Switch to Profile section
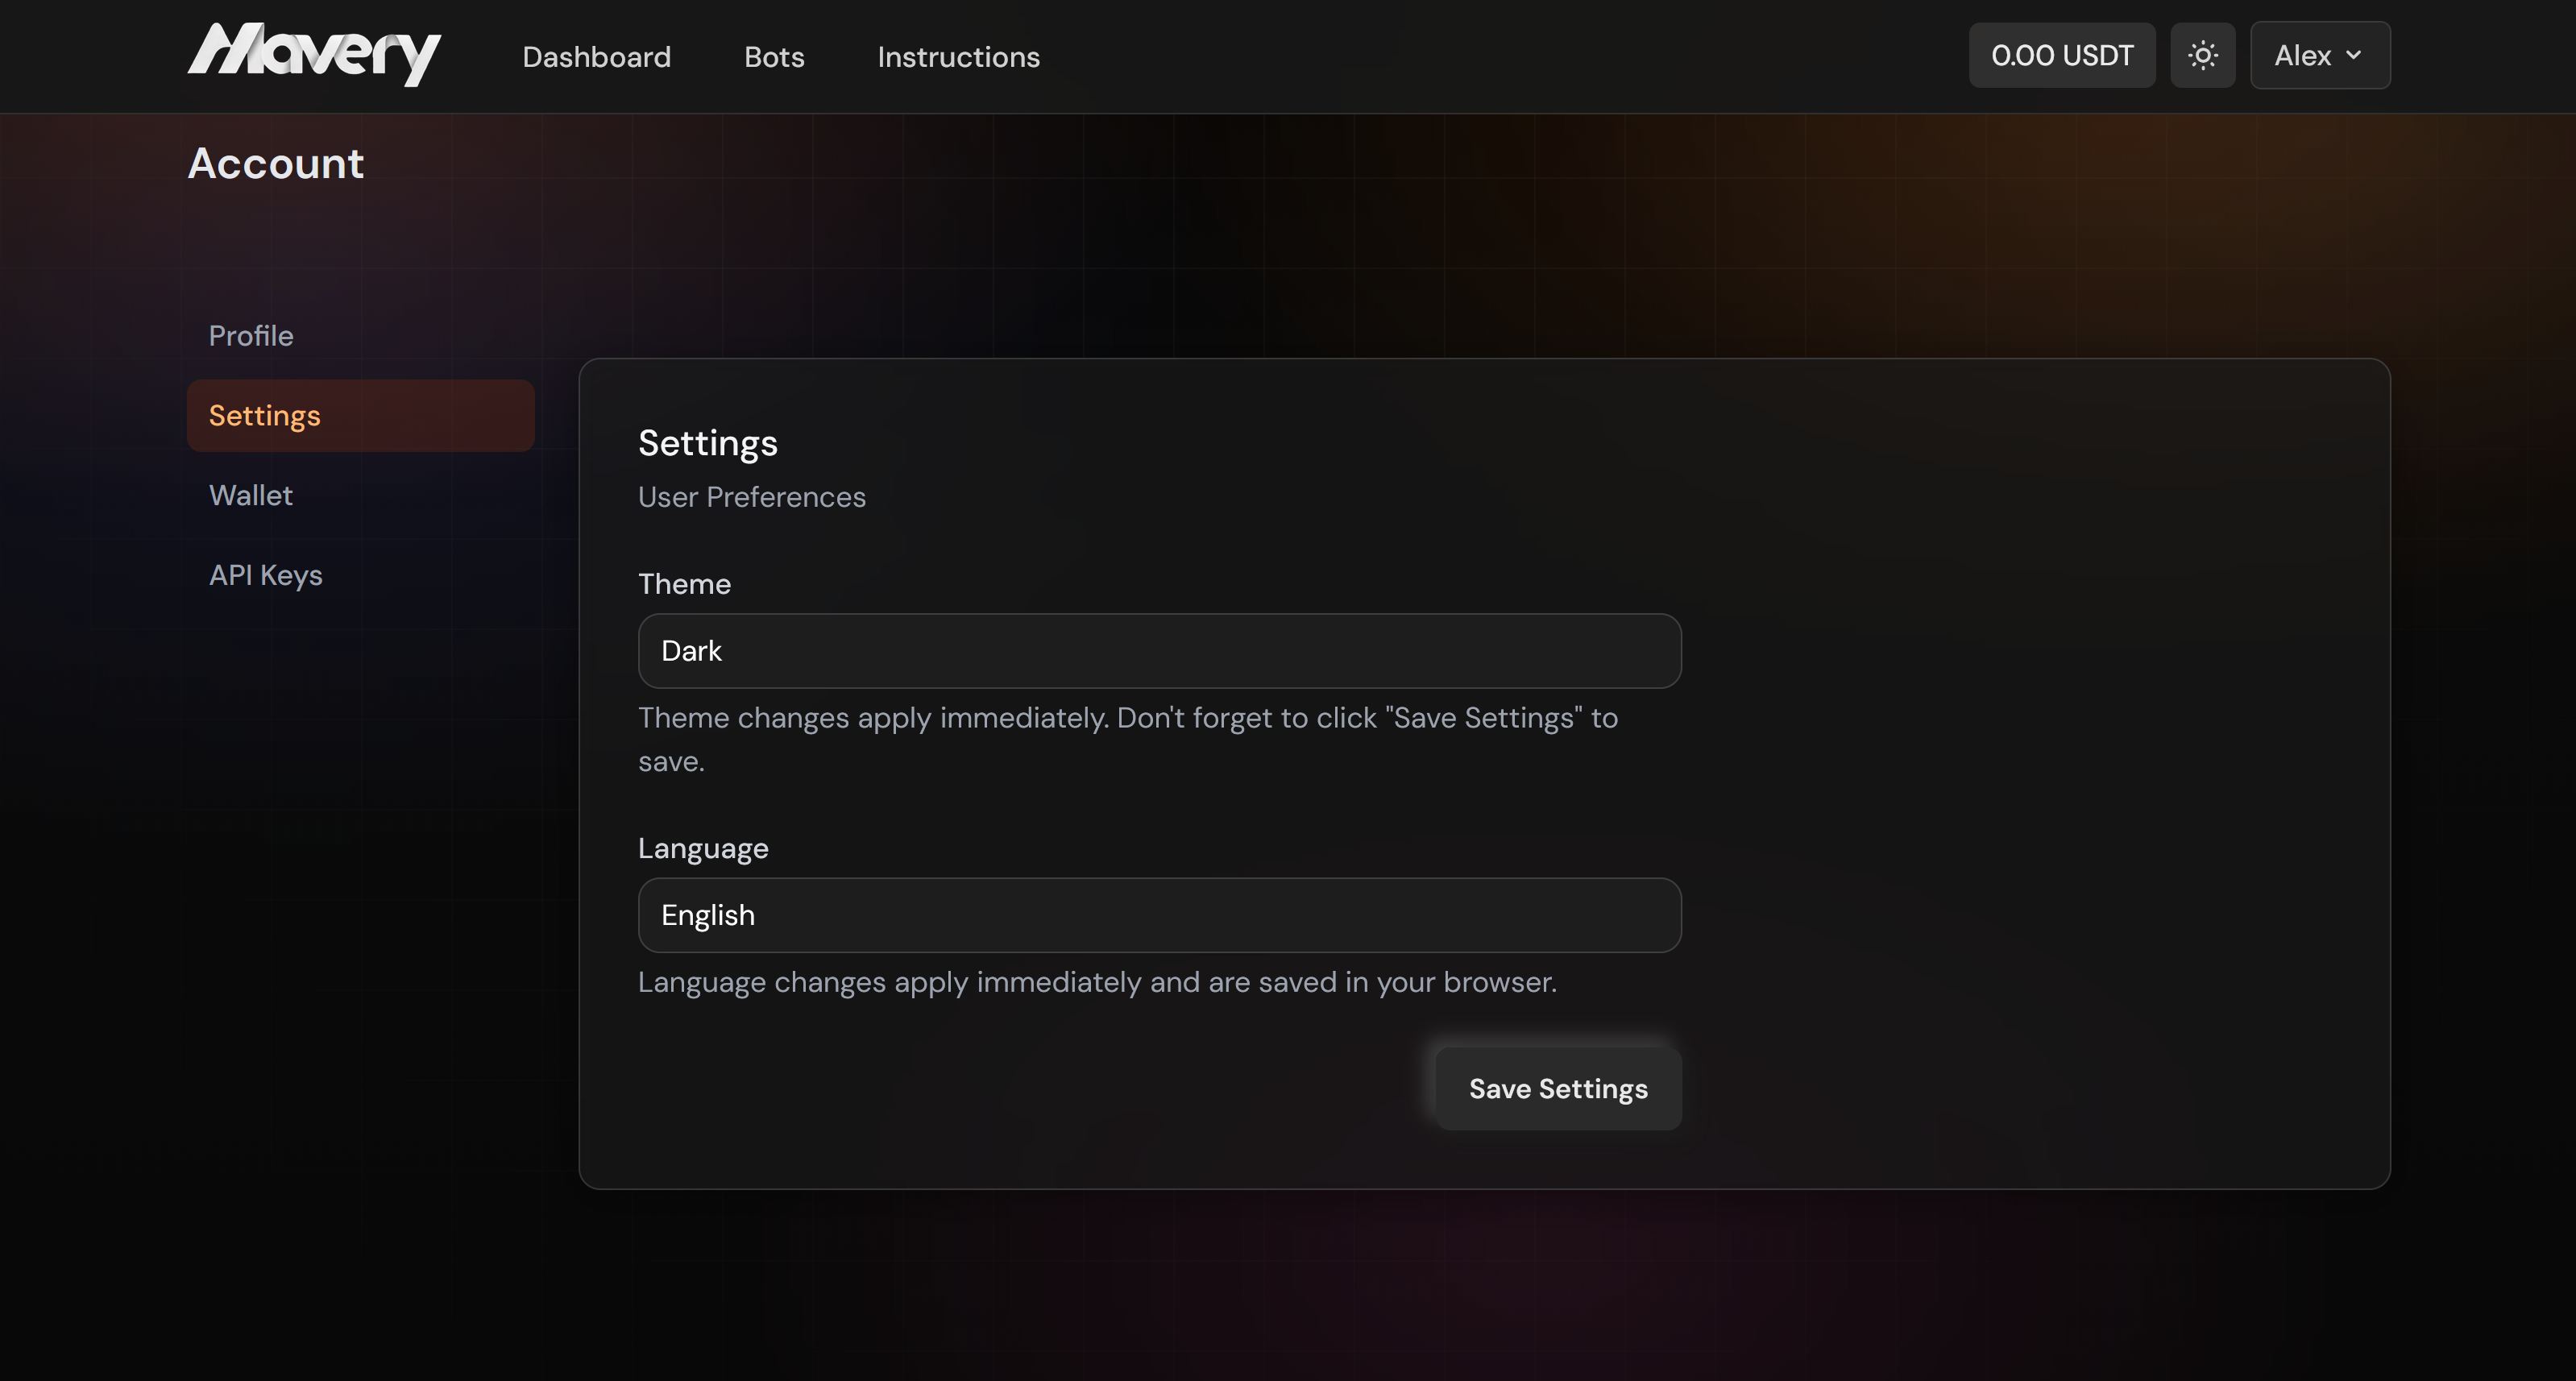Viewport: 2576px width, 1381px height. click(360, 336)
